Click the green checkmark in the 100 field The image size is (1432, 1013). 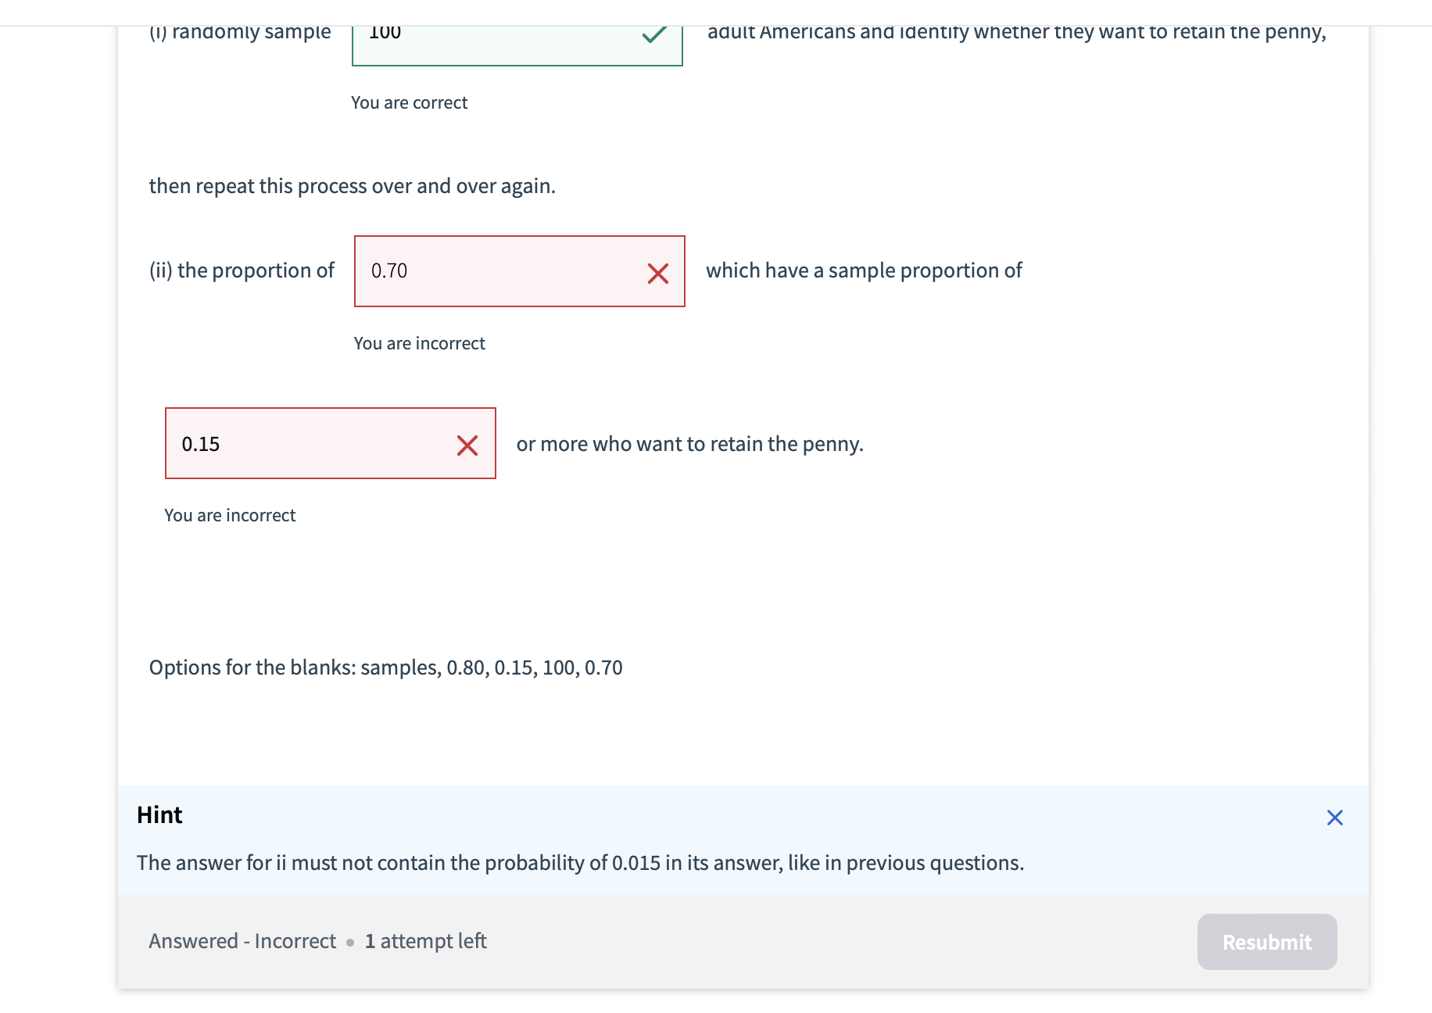653,34
